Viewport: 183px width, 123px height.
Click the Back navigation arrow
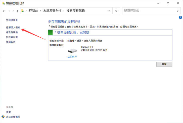pos(4,11)
